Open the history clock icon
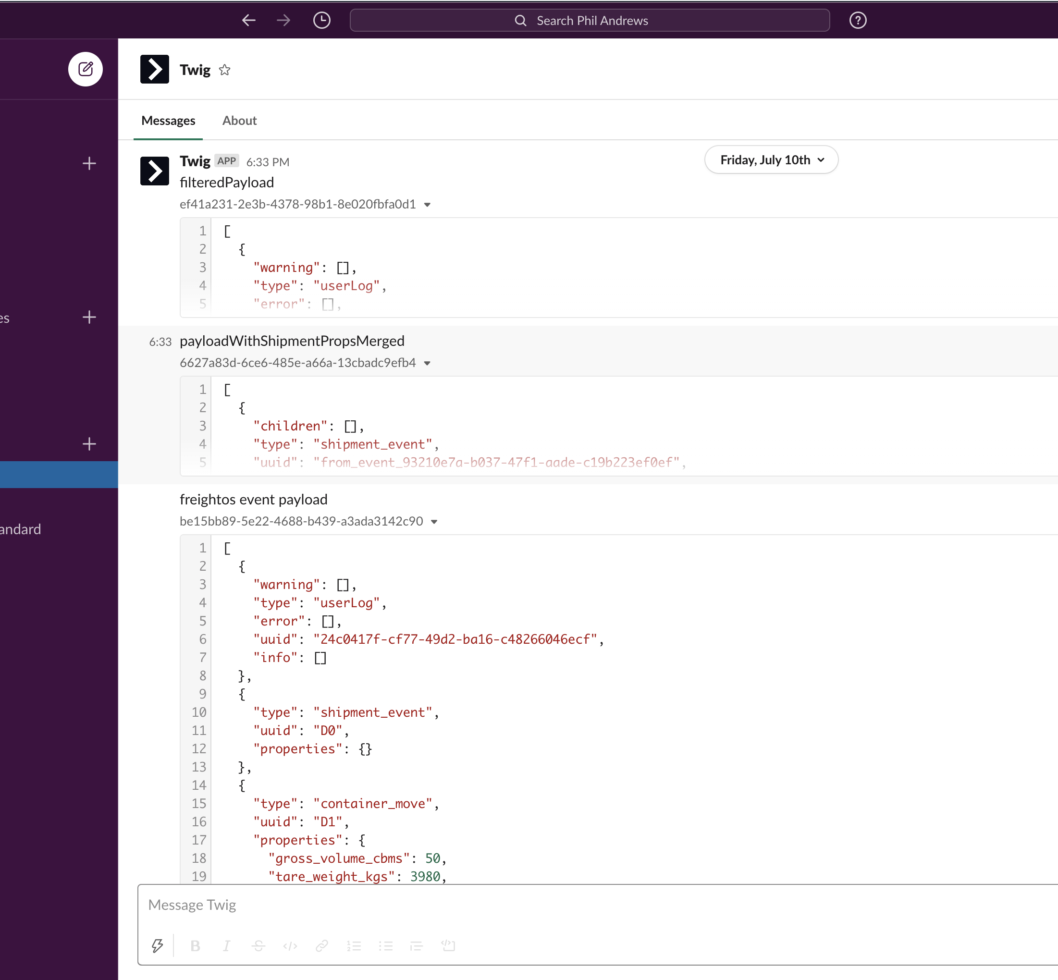Screen dimensions: 1058x980 pos(321,20)
